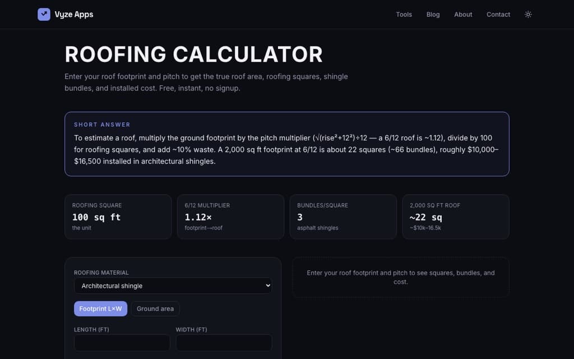Viewport: 574px width, 359px height.
Task: Toggle the light/dark theme sun icon
Action: click(528, 14)
